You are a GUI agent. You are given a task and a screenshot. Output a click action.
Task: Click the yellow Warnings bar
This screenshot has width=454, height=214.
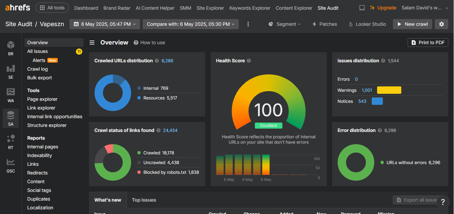[x=389, y=90]
